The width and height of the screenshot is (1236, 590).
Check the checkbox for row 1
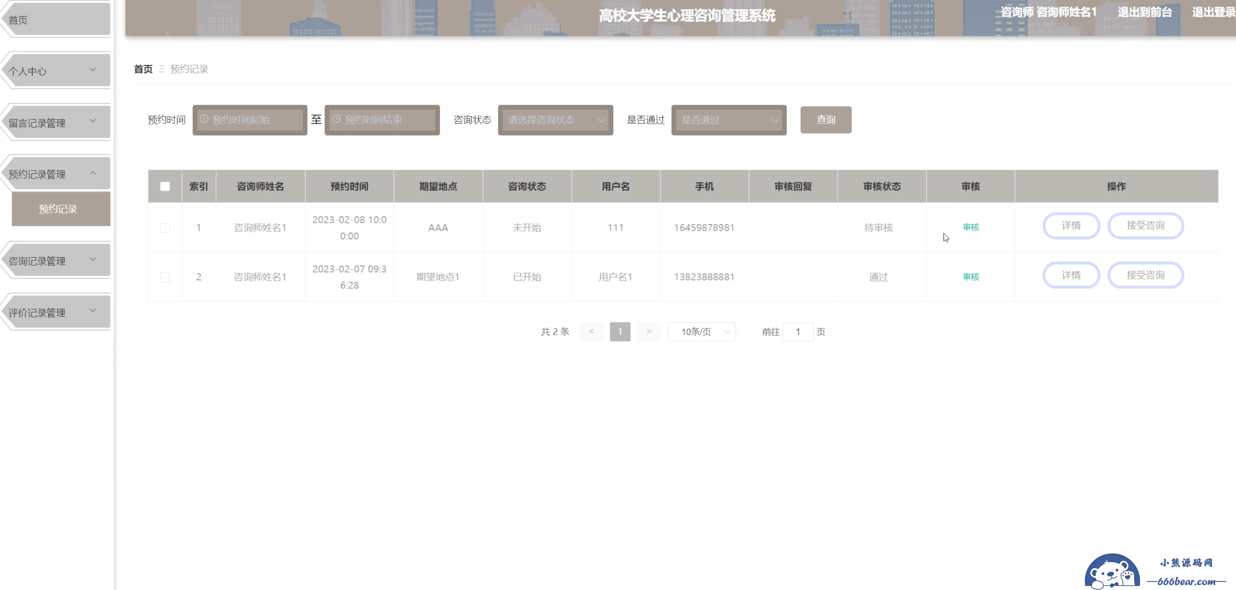pos(165,228)
